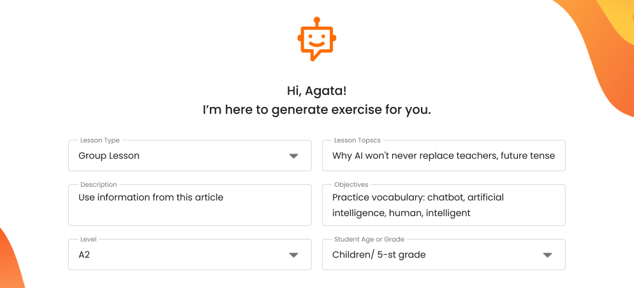Expand the Level dropdown arrow

[293, 255]
